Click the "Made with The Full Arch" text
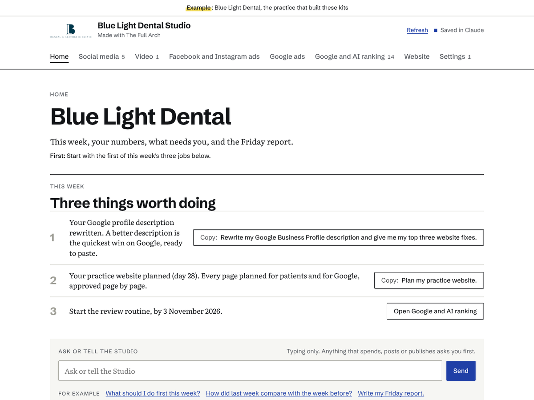534x400 pixels. tap(129, 35)
